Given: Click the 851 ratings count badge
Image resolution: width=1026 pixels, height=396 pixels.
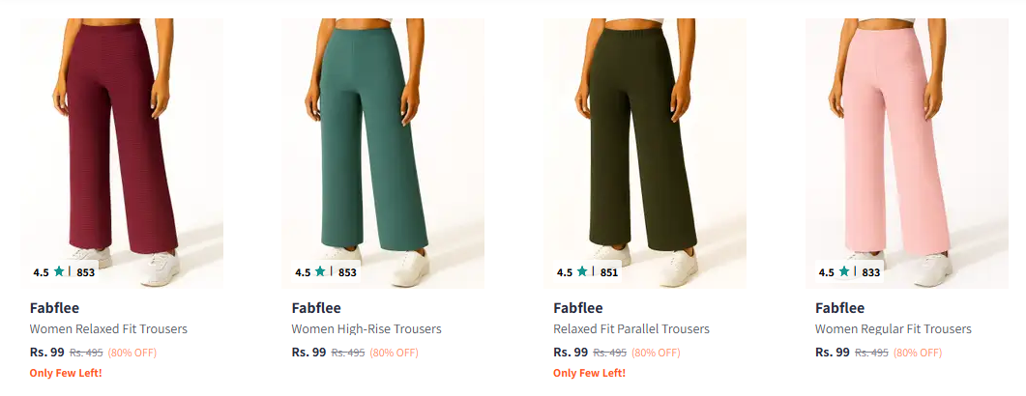Looking at the screenshot, I should 609,272.
